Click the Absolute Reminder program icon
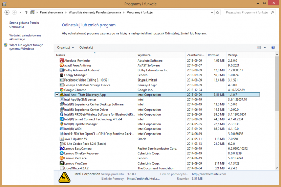Screen dimensions: 281x187 (x=62, y=60)
